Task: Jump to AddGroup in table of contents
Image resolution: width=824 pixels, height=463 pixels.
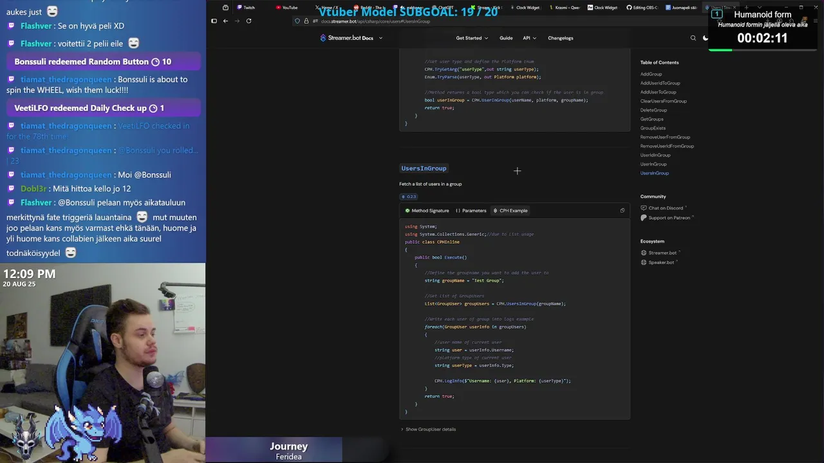Action: (x=651, y=74)
